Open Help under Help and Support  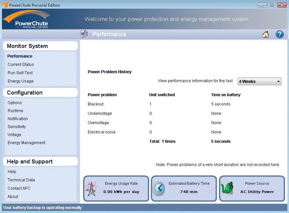(x=12, y=172)
